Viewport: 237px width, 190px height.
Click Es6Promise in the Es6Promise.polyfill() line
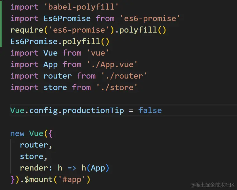tap(34, 42)
